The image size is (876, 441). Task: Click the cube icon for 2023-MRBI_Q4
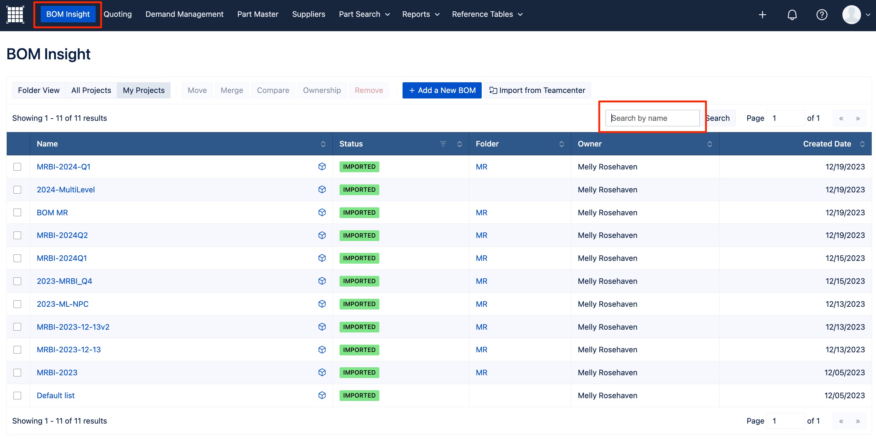[322, 281]
